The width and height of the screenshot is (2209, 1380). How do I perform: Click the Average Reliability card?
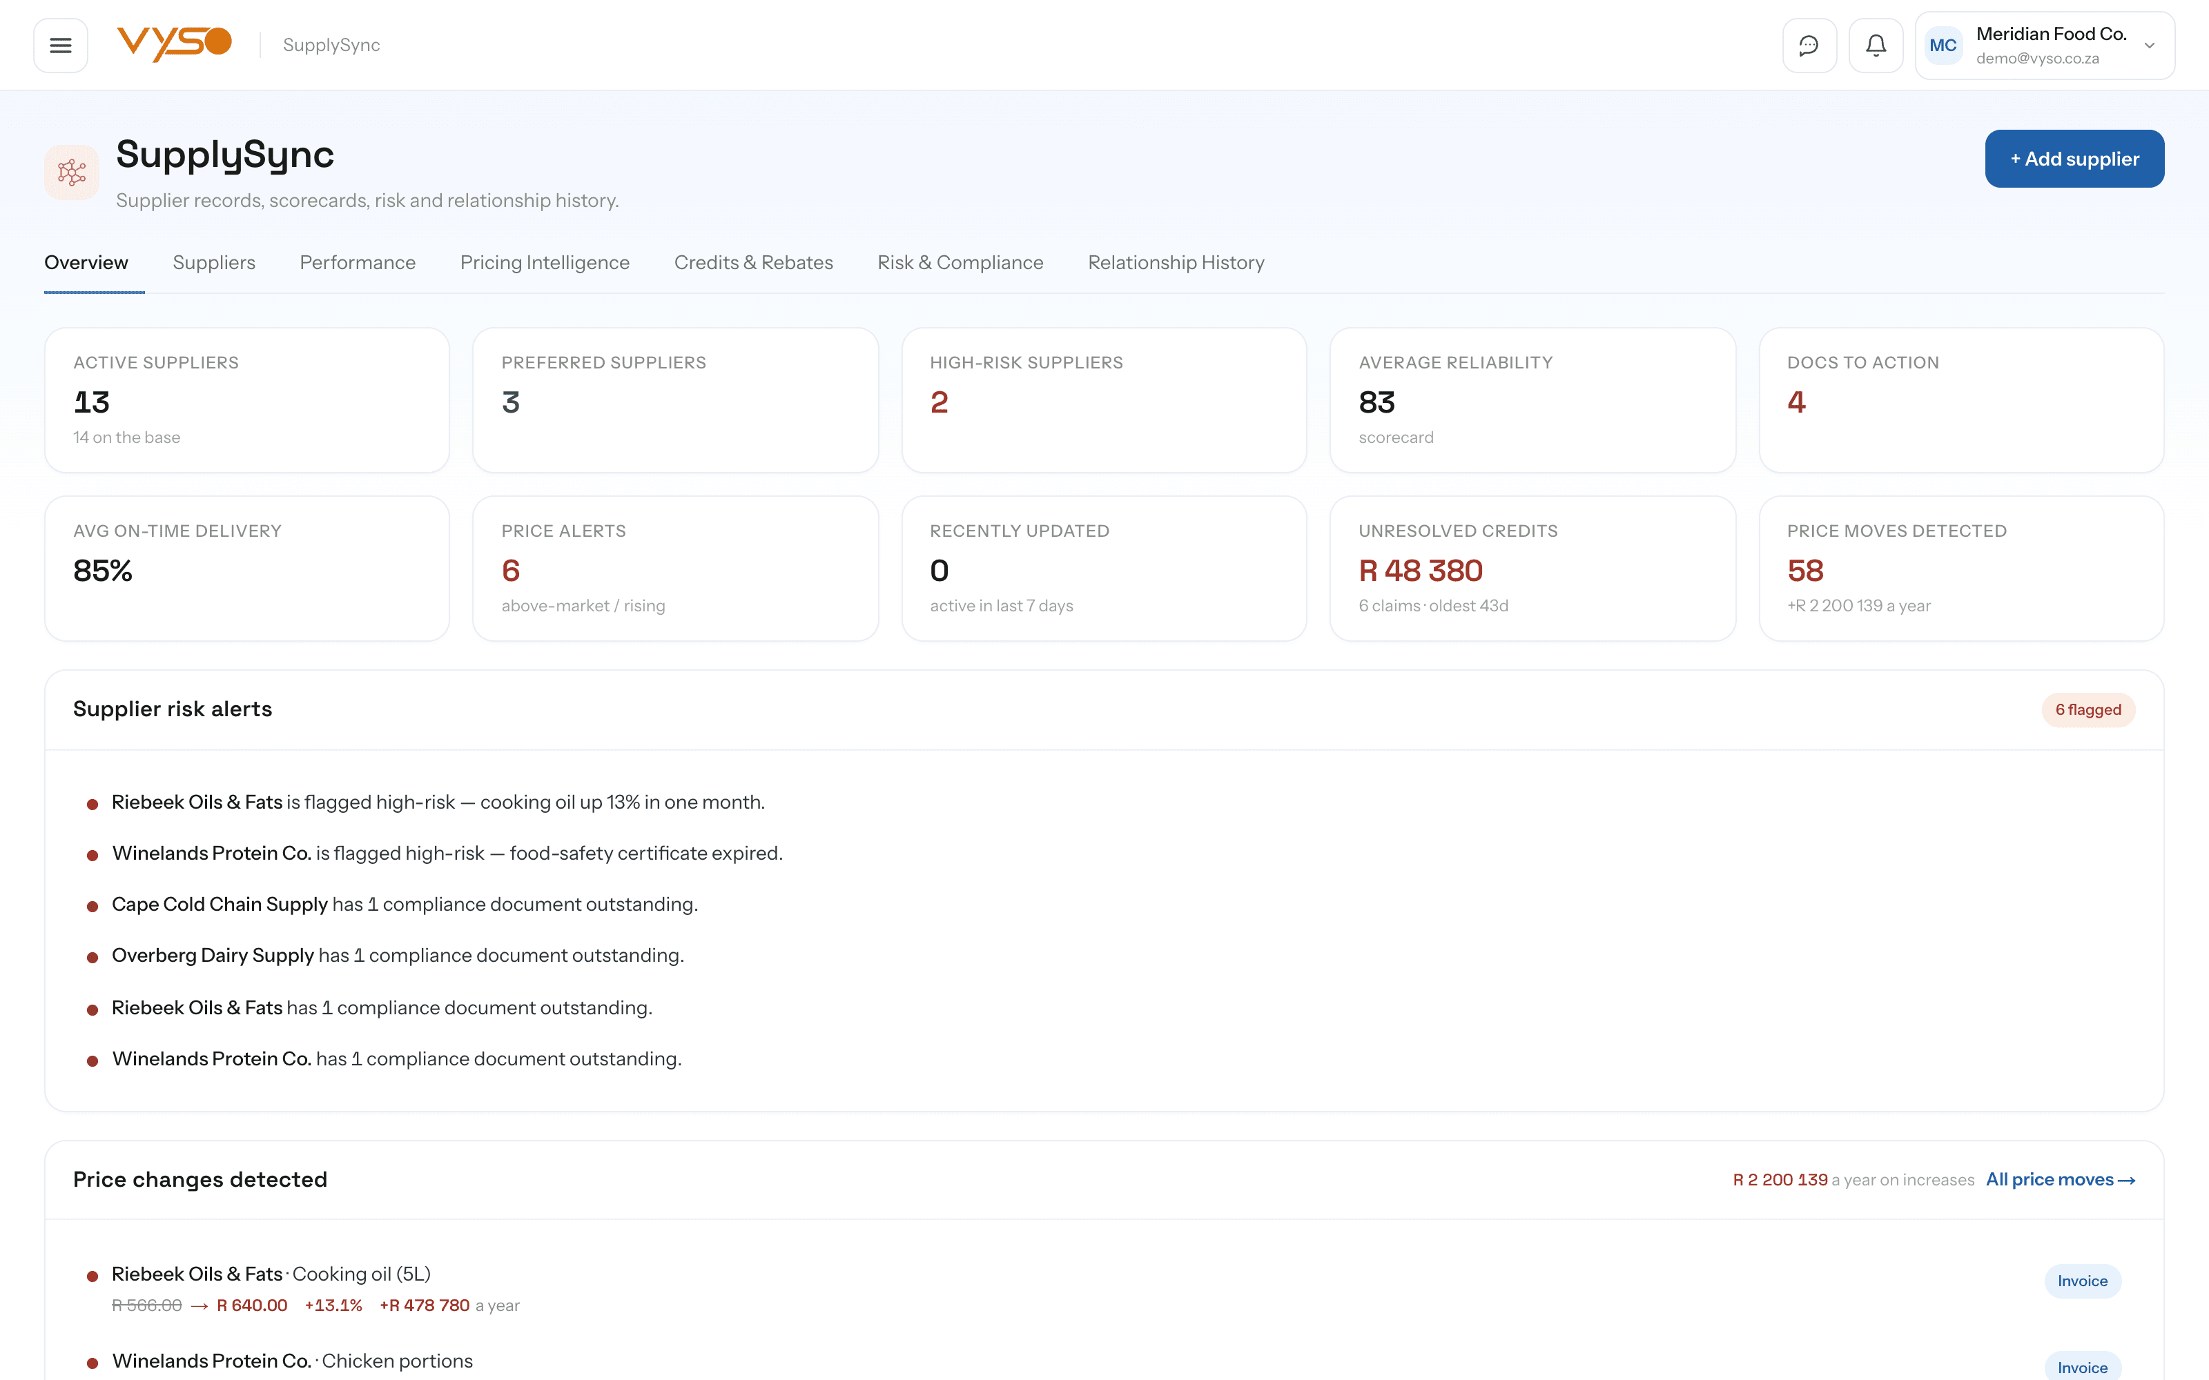point(1532,400)
